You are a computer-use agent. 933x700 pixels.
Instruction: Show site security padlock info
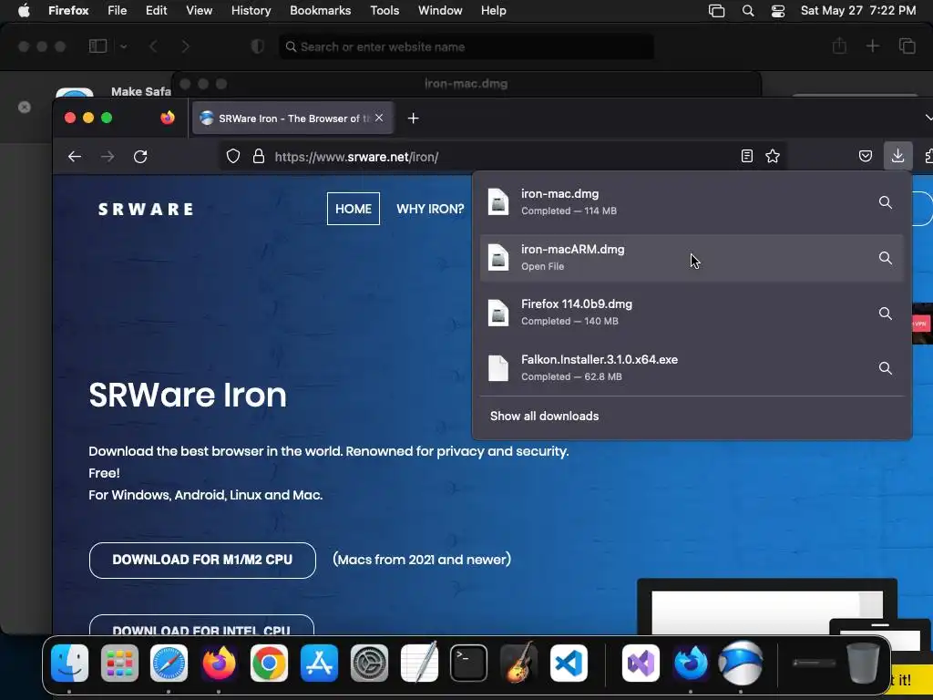pyautogui.click(x=258, y=157)
